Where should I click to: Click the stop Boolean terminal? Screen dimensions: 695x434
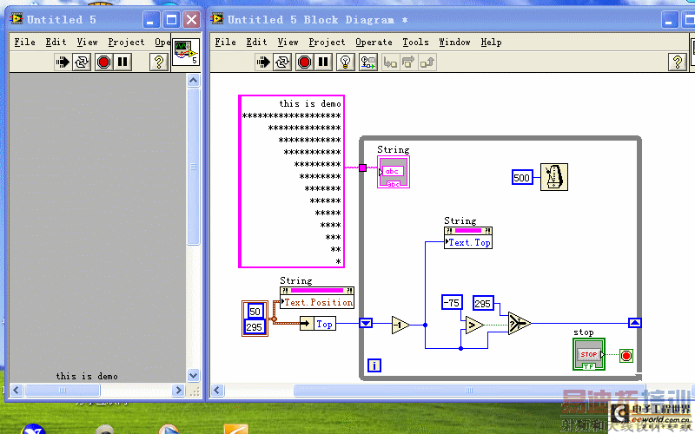(x=588, y=354)
